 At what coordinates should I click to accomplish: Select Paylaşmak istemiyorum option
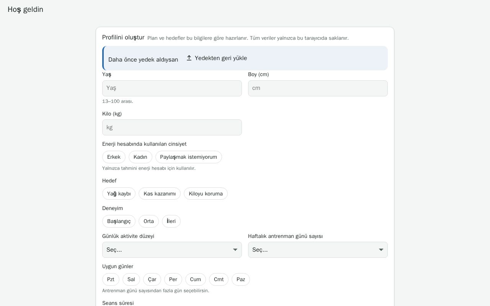click(189, 157)
